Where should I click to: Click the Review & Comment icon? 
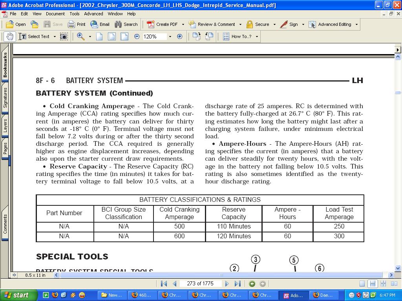(x=192, y=24)
